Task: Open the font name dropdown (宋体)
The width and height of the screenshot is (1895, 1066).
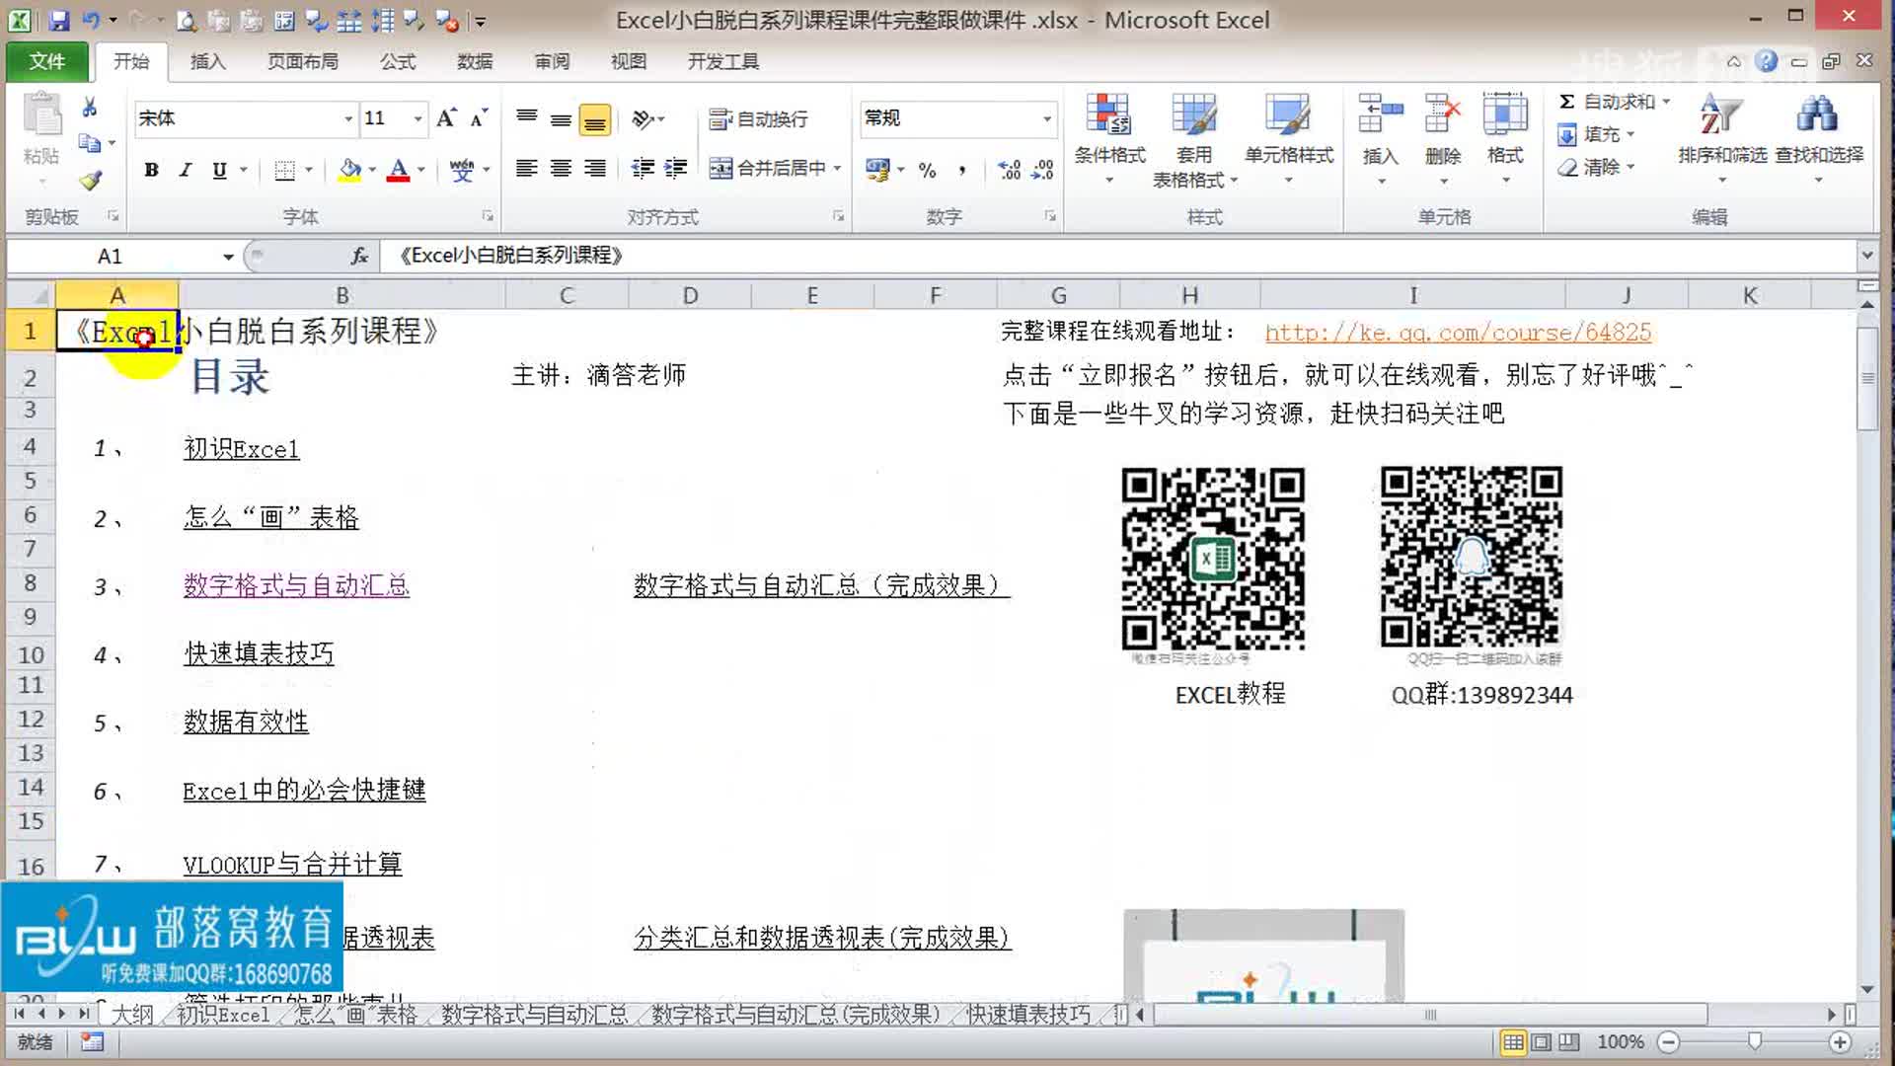Action: click(x=348, y=119)
